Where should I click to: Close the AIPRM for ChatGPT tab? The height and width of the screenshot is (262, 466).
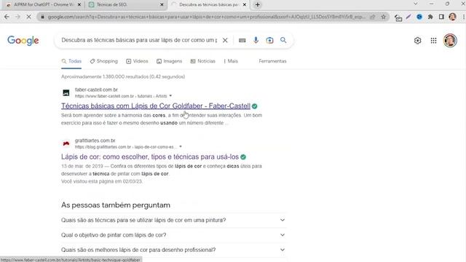point(79,5)
